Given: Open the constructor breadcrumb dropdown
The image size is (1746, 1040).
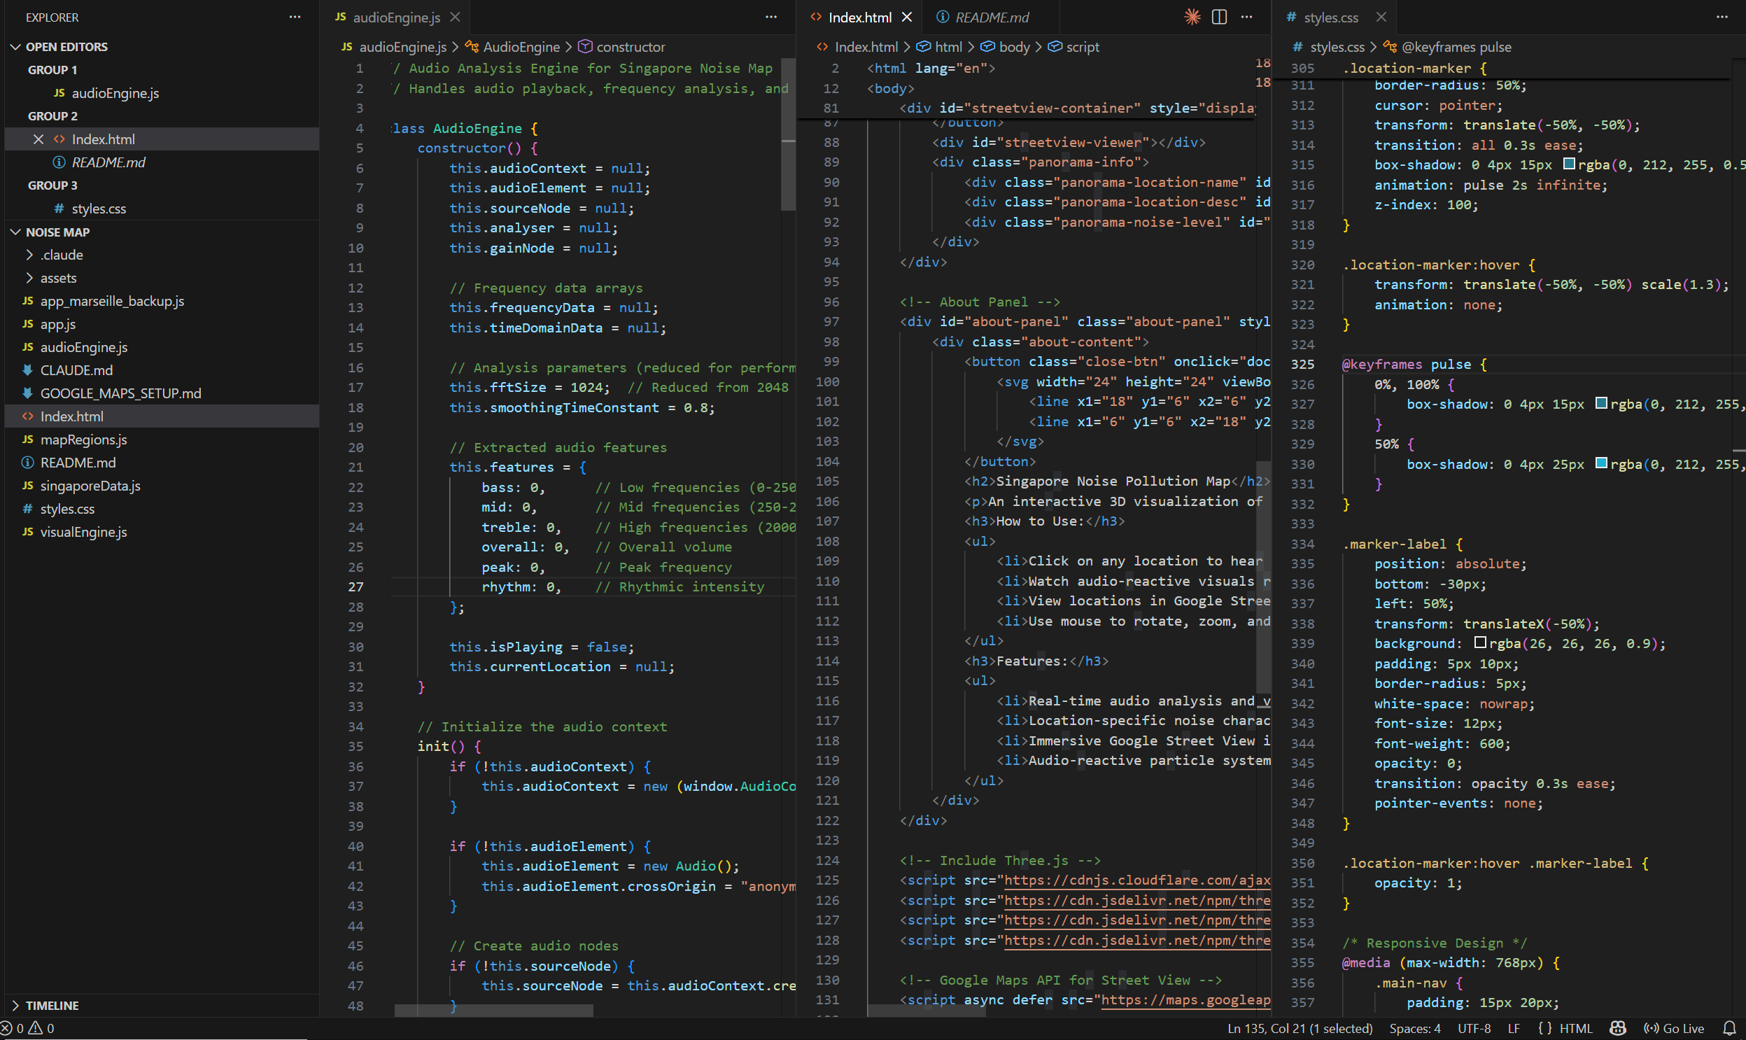Looking at the screenshot, I should 630,46.
